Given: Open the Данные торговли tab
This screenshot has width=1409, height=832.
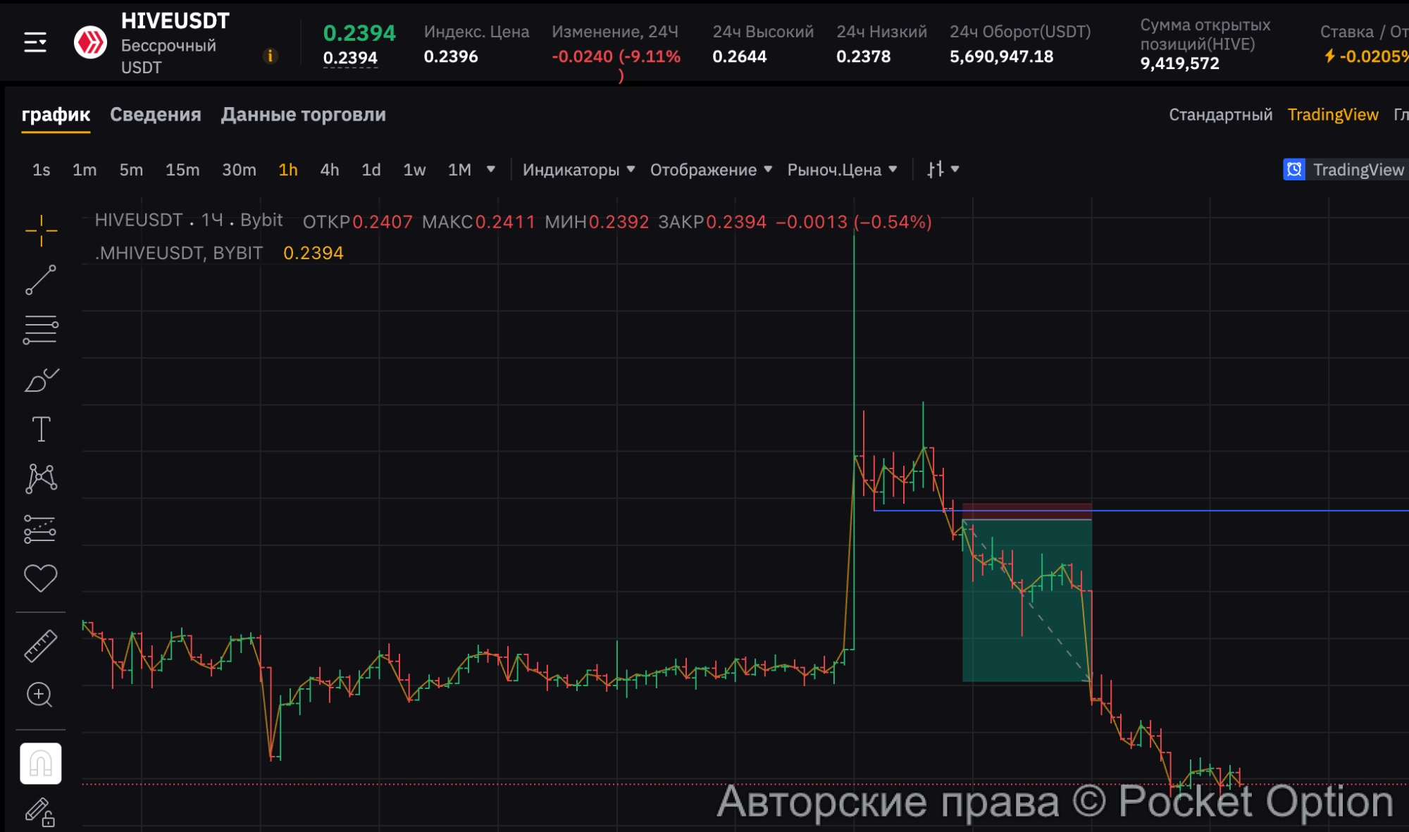Looking at the screenshot, I should [303, 115].
